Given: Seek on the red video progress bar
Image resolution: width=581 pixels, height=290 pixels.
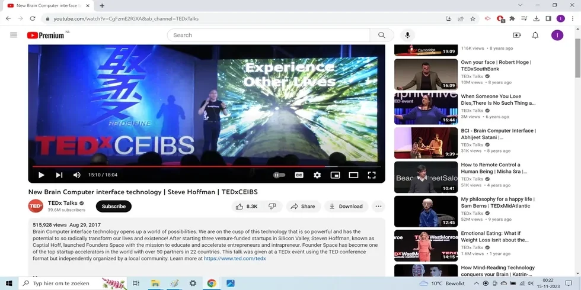Looking at the screenshot, I should [x=206, y=166].
